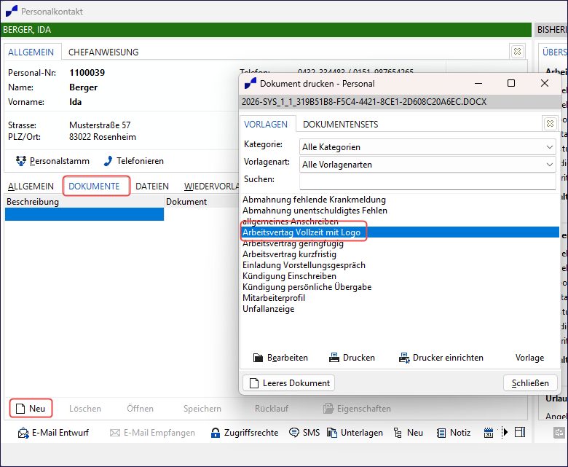Switch to the DOKUMENTENSETS tab
The width and height of the screenshot is (568, 467).
(340, 125)
